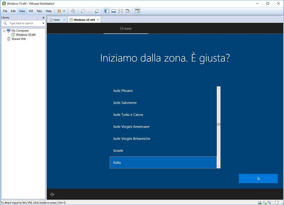Open Snapshot Manager wrench-clock icon
Screen dimensions: 284x205
(x=97, y=11)
